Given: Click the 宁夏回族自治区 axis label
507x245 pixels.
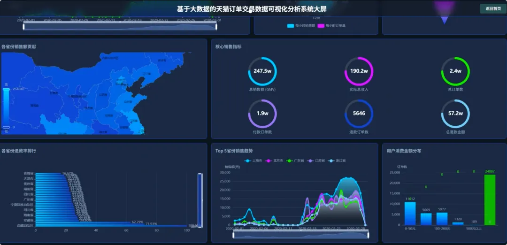Looking at the screenshot, I should [x=22, y=205].
